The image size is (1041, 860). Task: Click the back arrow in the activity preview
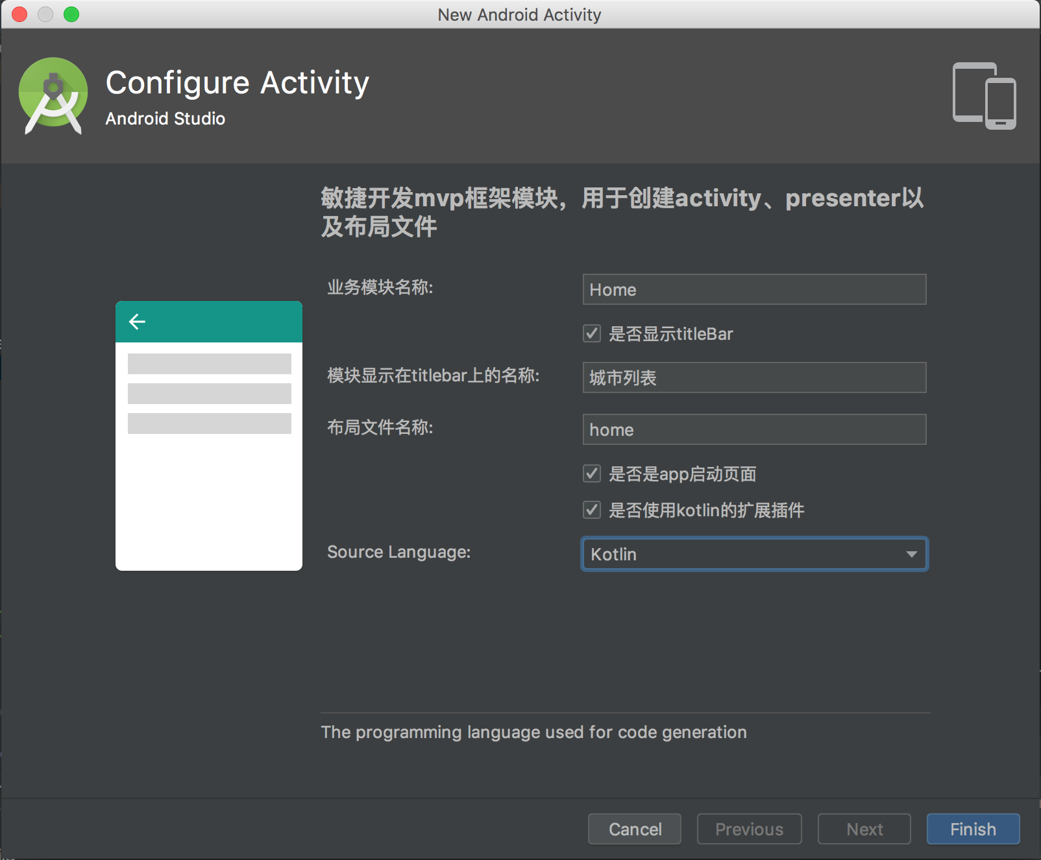[x=137, y=322]
